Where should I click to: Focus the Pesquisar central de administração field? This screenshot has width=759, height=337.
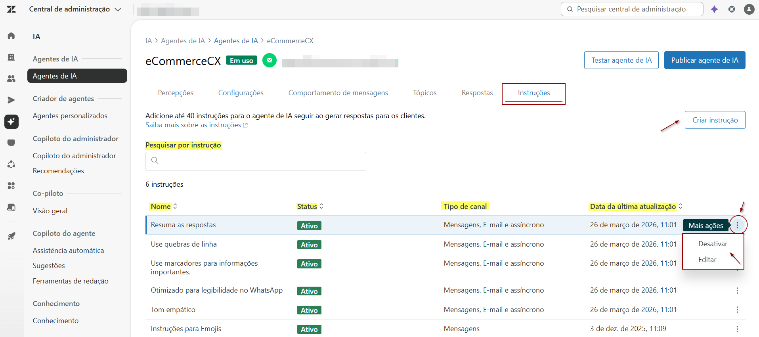[x=632, y=9]
